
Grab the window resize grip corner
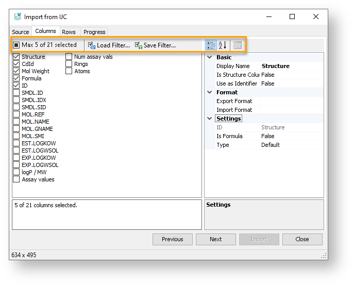[x=324, y=256]
